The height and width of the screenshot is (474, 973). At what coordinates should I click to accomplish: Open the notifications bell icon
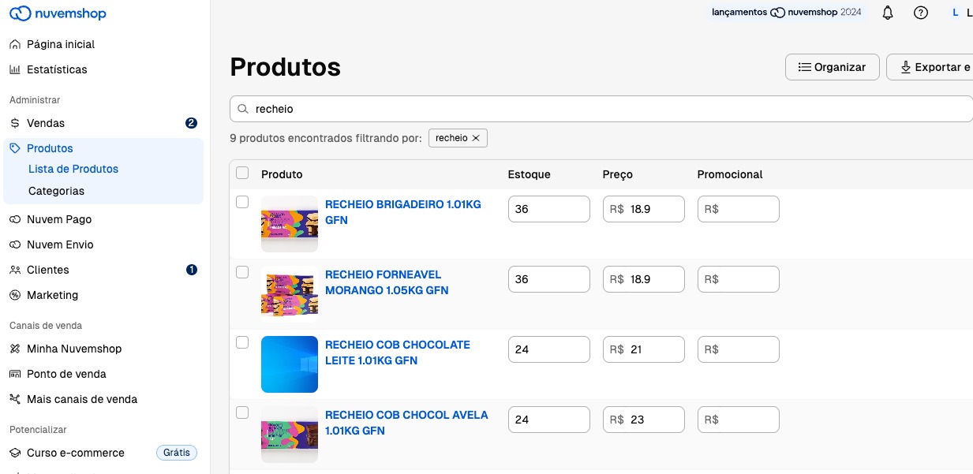(x=888, y=13)
